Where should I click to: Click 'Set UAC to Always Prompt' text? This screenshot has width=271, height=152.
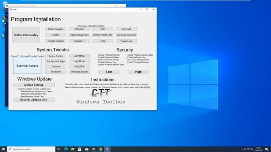tap(138, 60)
